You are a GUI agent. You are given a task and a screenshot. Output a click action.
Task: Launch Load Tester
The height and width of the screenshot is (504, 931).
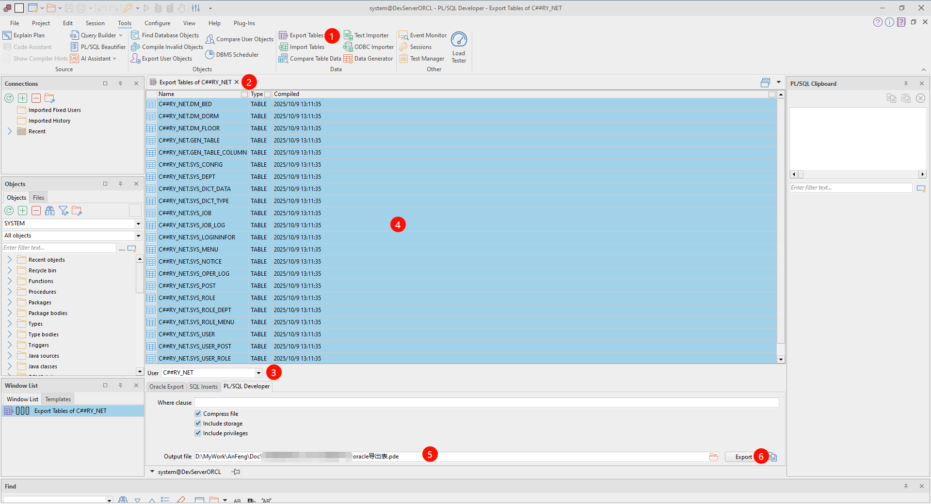pyautogui.click(x=459, y=47)
